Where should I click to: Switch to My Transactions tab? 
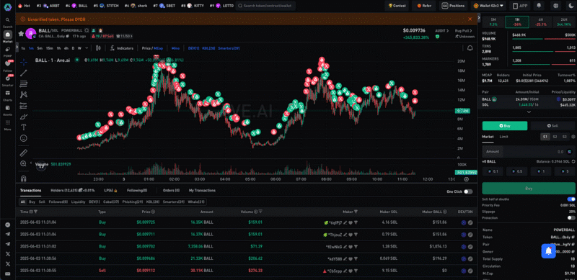point(202,190)
